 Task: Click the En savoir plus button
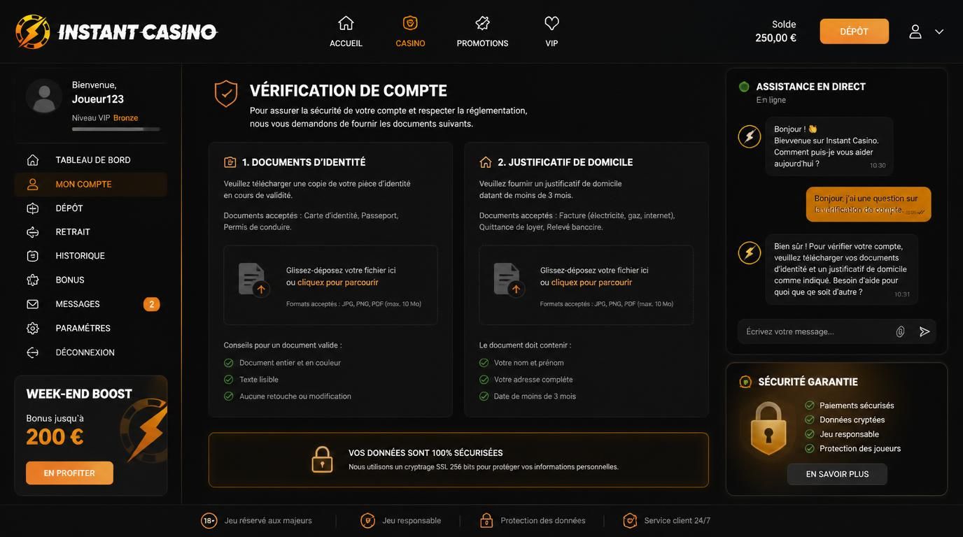pyautogui.click(x=837, y=474)
